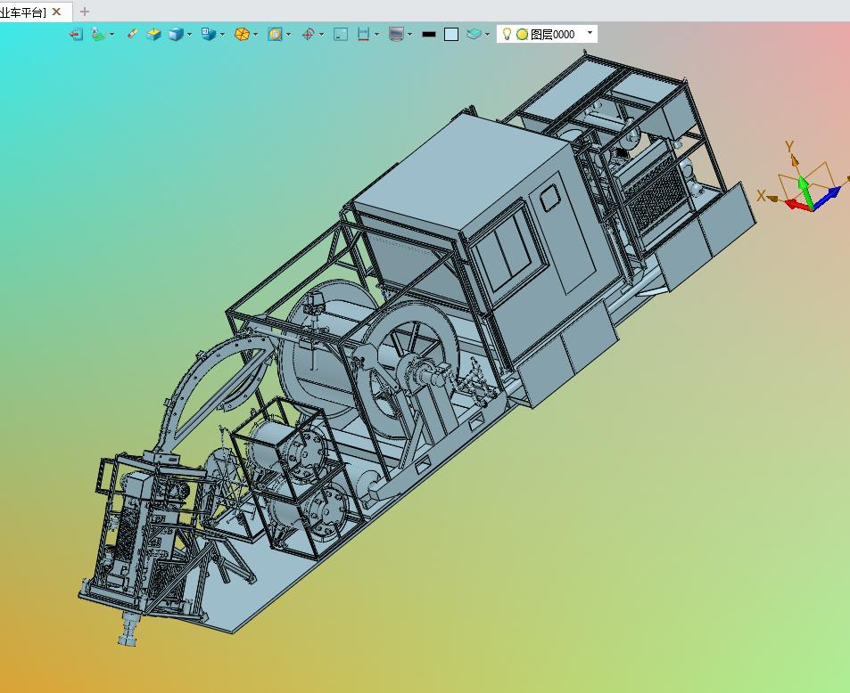Open the 图层0000 layer selector dropdown
Viewport: 850px width, 693px height.
[x=590, y=34]
